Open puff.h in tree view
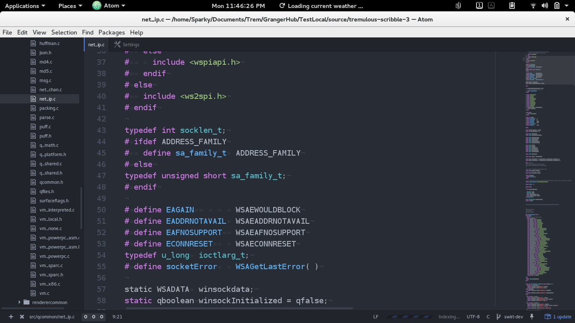 45,136
